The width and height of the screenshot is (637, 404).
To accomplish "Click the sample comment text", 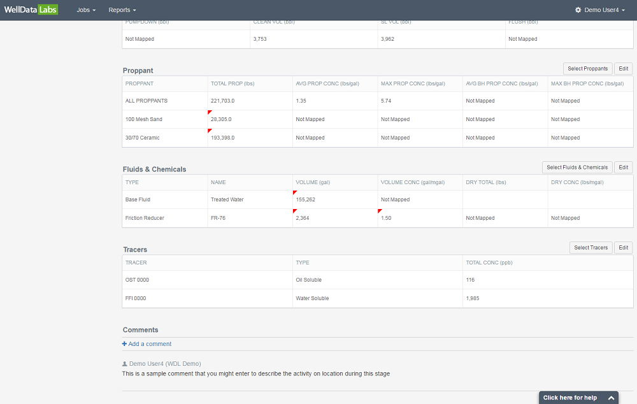I will tap(256, 373).
